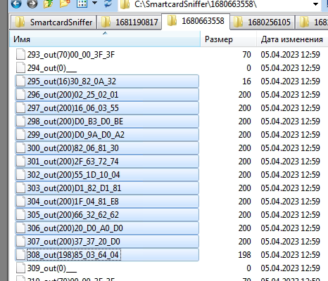Click the folder icon in address bar
Image resolution: width=328 pixels, height=281 pixels.
coord(125,4)
